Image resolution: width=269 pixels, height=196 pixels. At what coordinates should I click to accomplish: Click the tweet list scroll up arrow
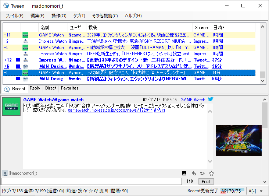[262, 27]
